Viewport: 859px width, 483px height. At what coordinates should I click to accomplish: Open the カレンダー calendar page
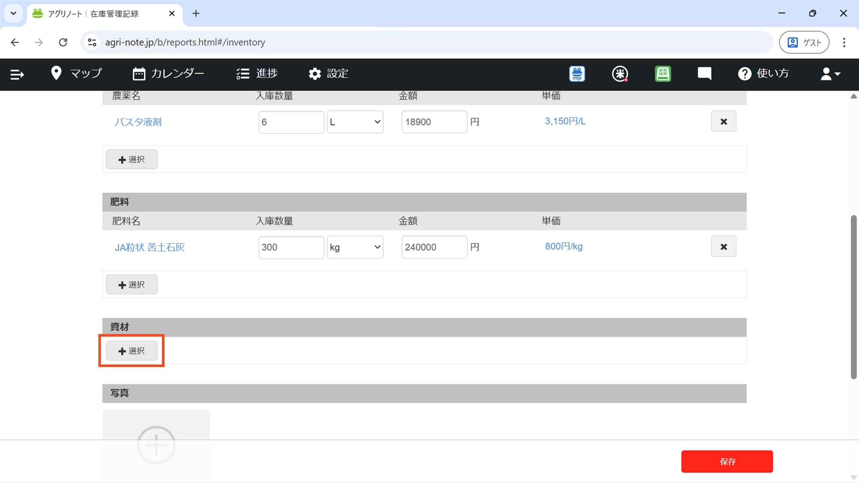click(x=168, y=73)
